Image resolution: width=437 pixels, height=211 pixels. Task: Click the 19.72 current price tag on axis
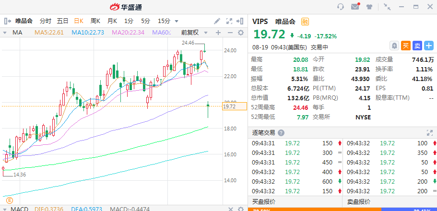235,106
